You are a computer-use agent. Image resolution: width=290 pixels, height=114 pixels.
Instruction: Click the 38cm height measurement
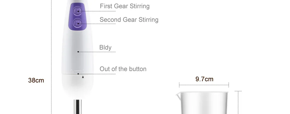pyautogui.click(x=36, y=80)
